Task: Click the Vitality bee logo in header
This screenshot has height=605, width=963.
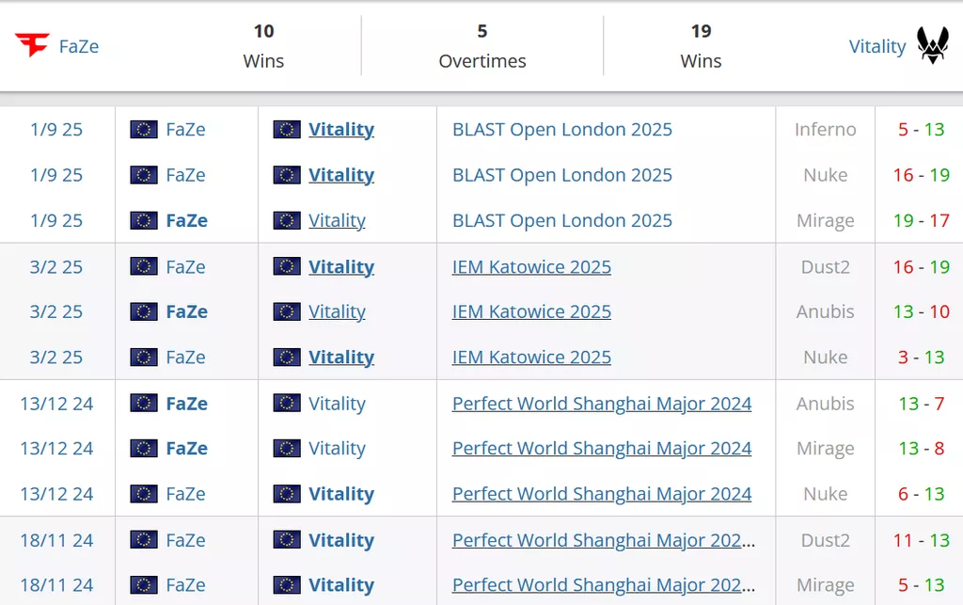Action: (932, 45)
